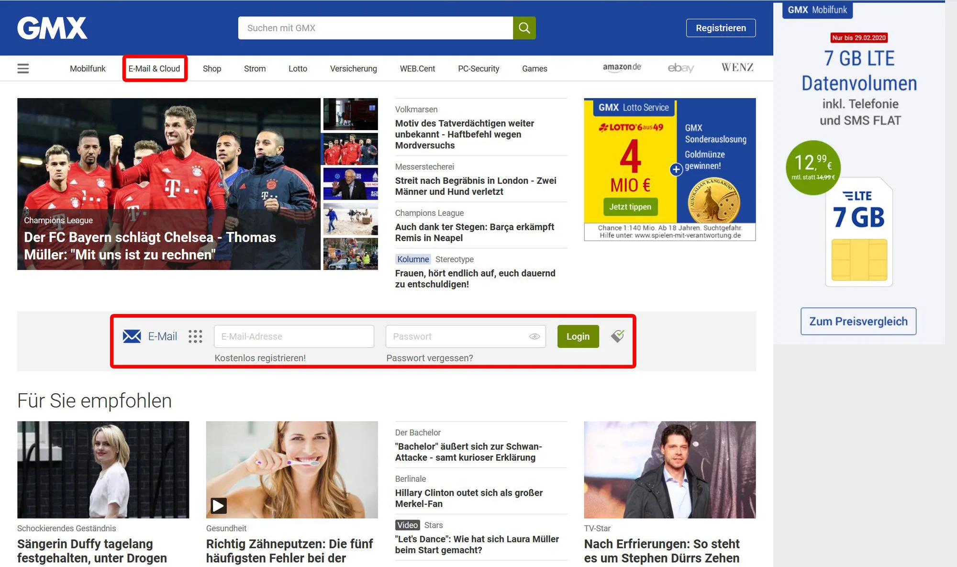Open the PC-Security menu item
This screenshot has height=567, width=957.
pyautogui.click(x=478, y=68)
